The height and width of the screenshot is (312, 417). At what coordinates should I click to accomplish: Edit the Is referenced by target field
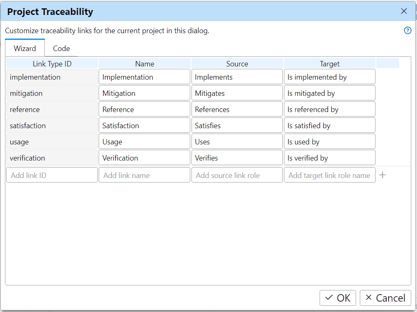click(330, 109)
